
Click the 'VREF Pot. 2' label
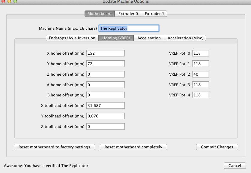coord(179,74)
